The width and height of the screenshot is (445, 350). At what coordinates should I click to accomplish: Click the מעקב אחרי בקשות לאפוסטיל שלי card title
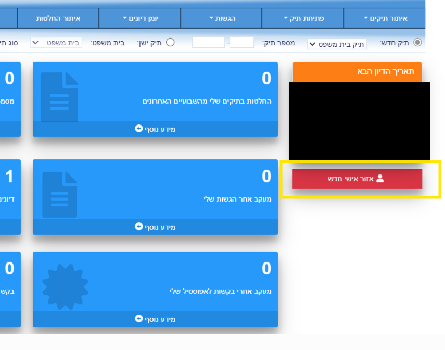[220, 291]
